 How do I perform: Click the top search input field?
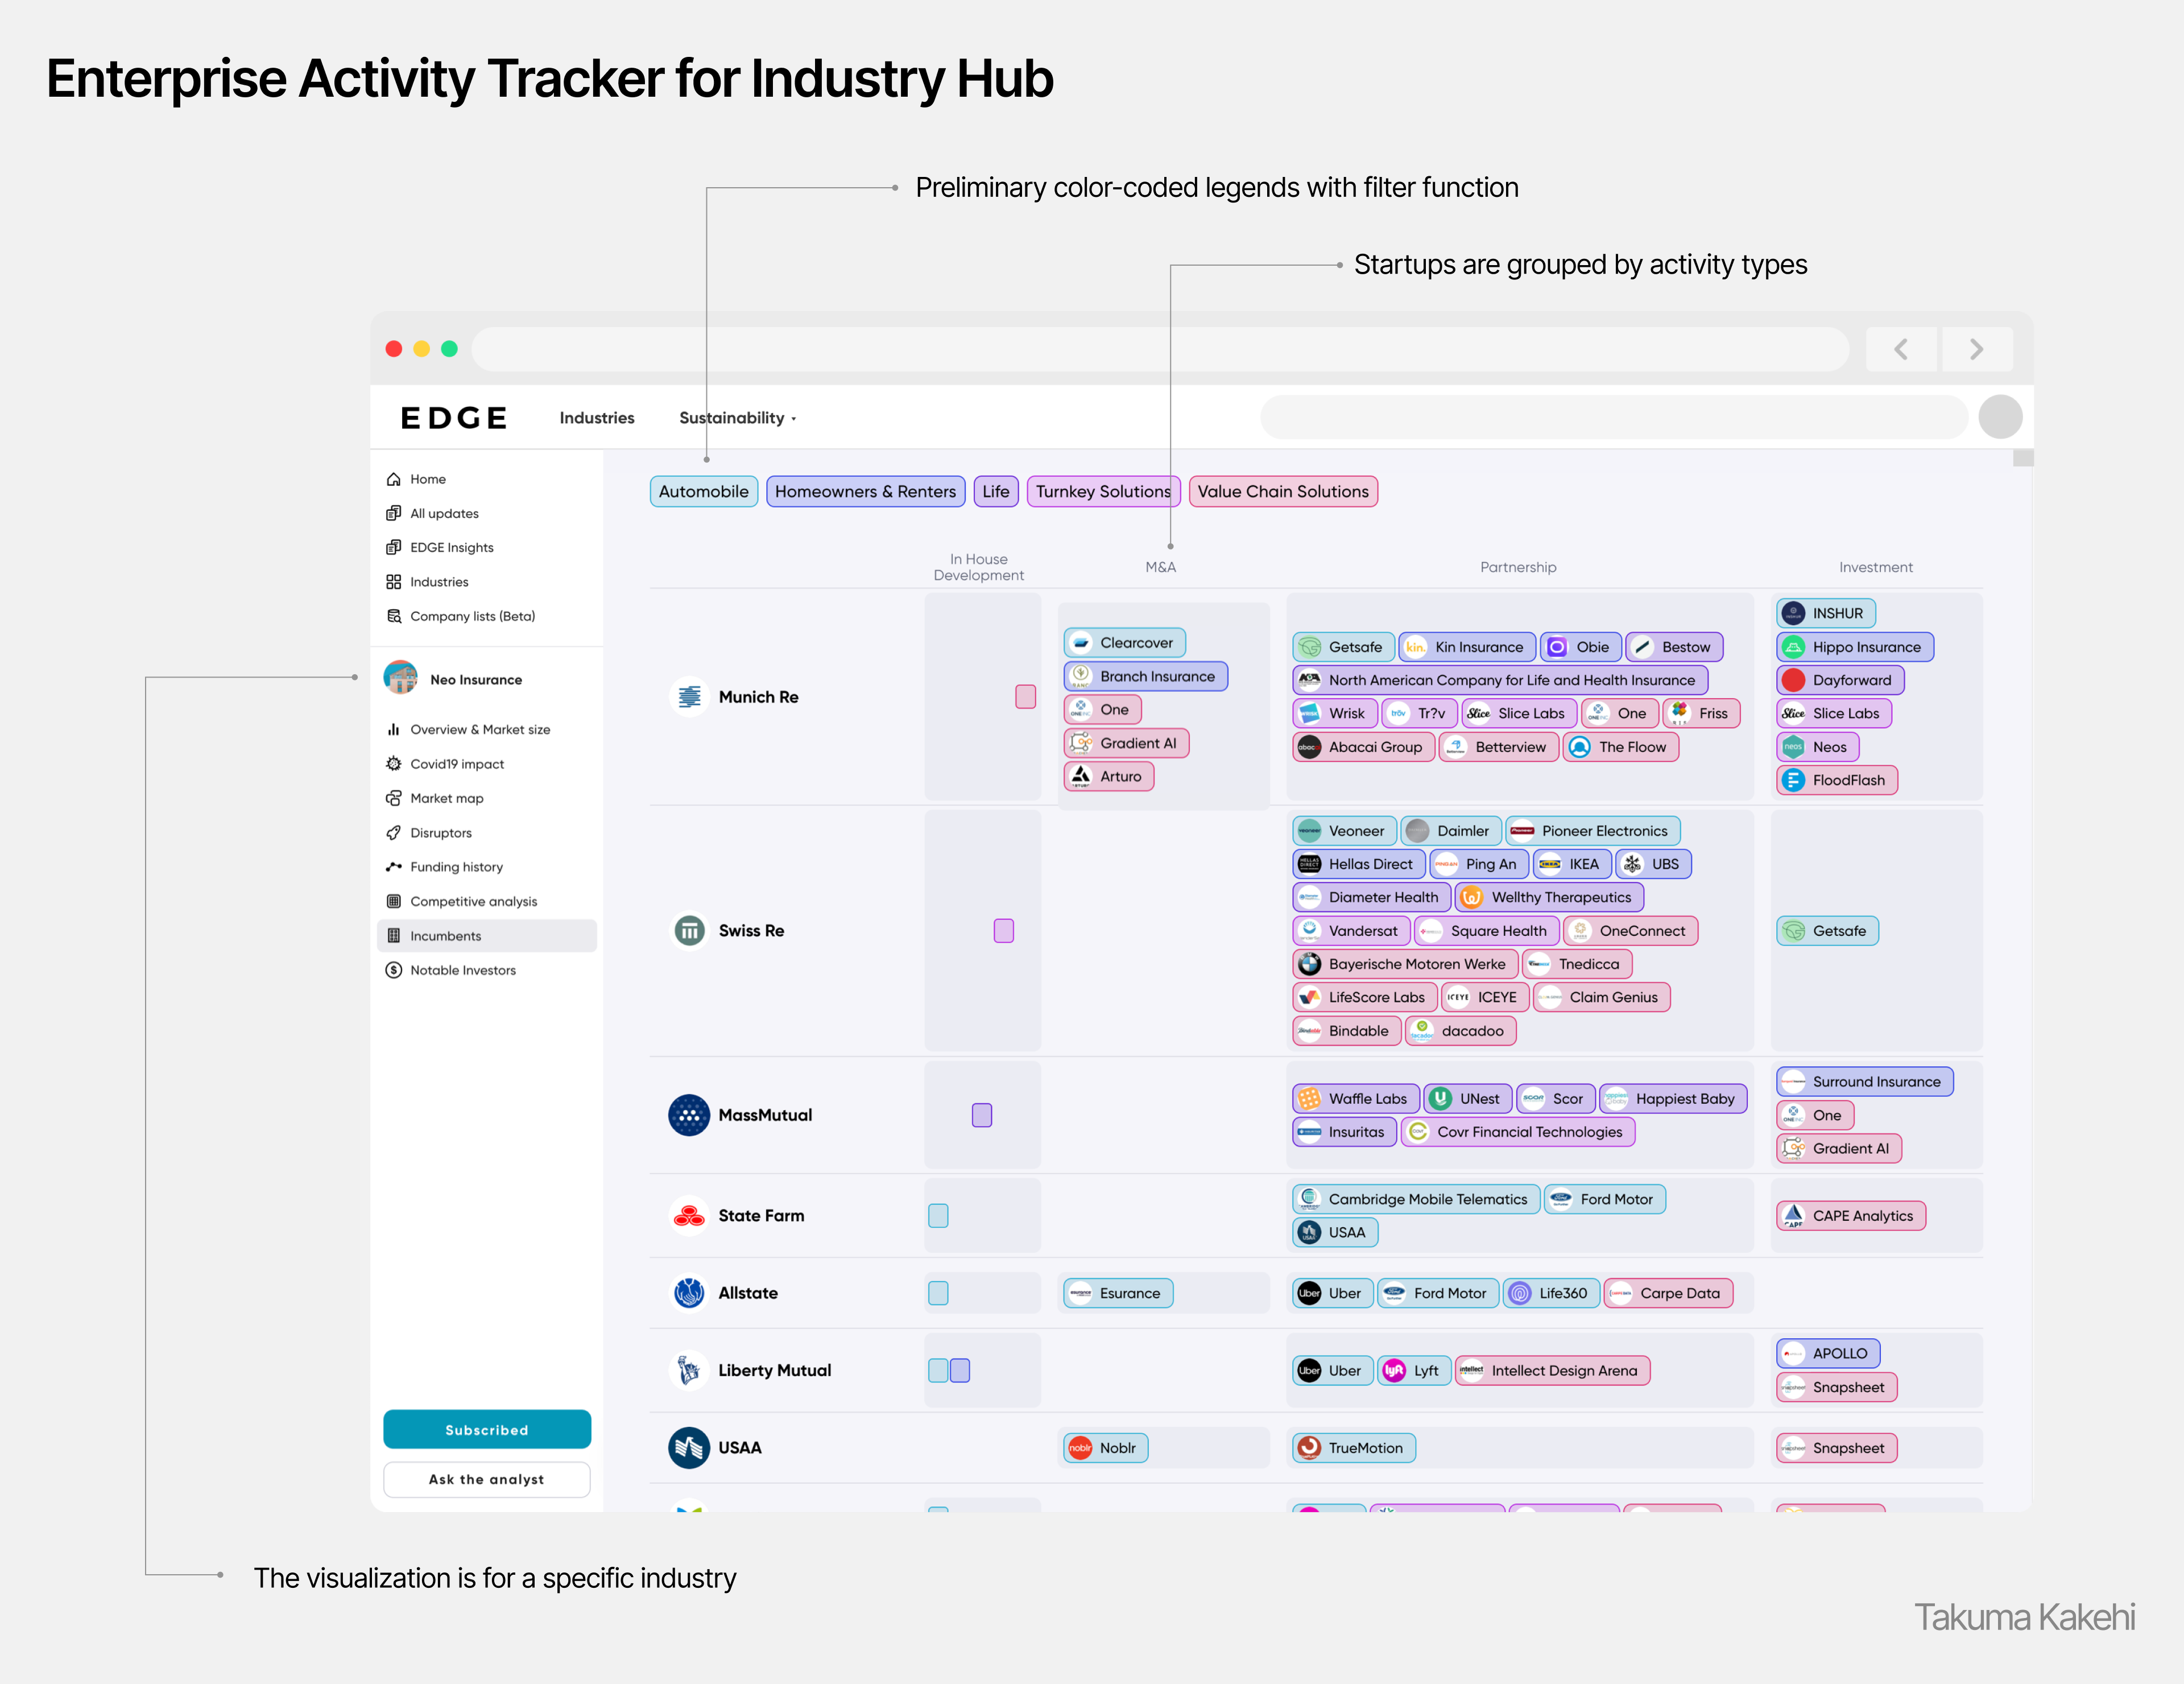point(1613,417)
